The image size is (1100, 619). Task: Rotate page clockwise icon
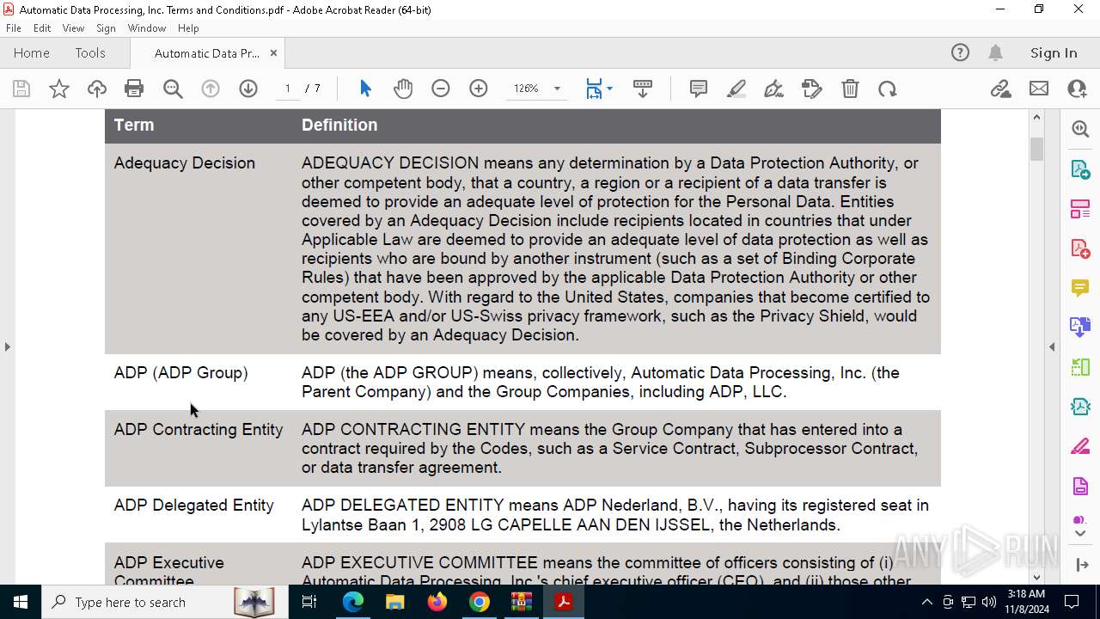click(888, 89)
